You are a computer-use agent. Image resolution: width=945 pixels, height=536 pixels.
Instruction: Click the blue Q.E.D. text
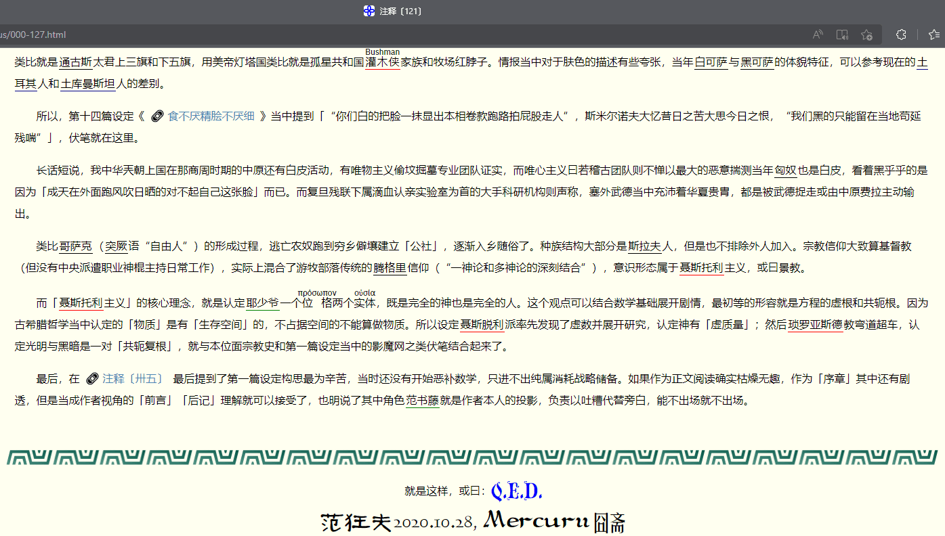518,490
